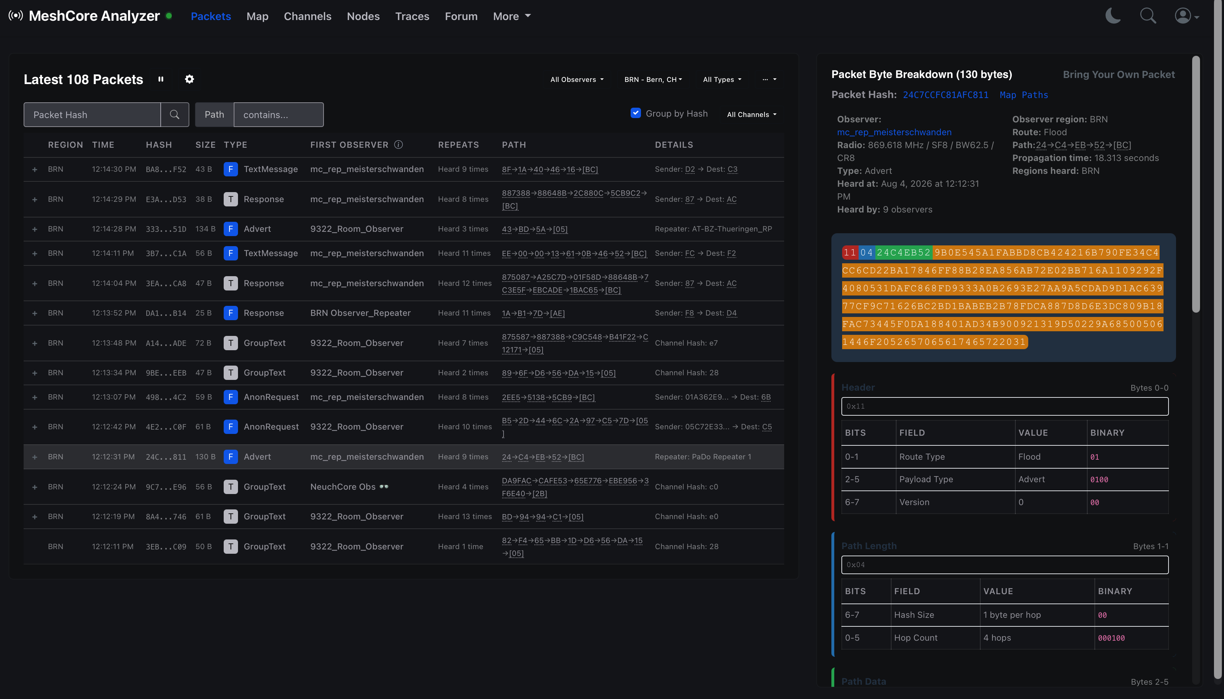Expand the 8A4...746 GroupText packet row
Image resolution: width=1224 pixels, height=699 pixels.
[35, 517]
